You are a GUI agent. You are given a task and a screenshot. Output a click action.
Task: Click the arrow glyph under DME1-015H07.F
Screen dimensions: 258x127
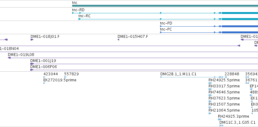click(x=118, y=40)
